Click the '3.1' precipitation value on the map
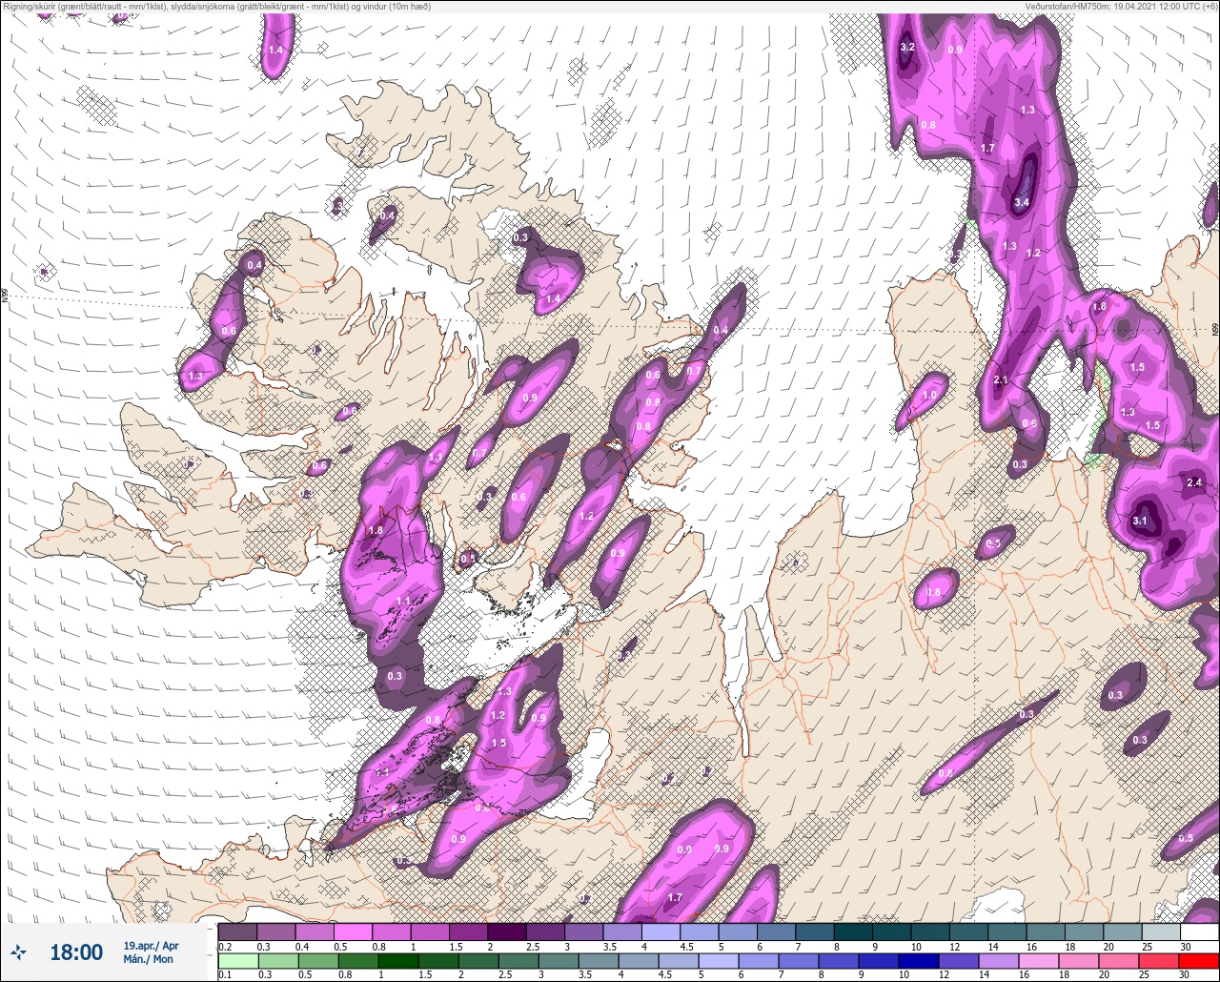This screenshot has width=1220, height=982. click(1140, 521)
